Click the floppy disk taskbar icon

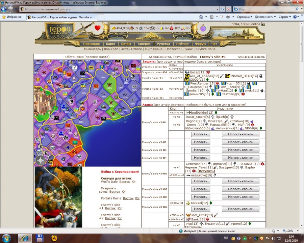40,238
